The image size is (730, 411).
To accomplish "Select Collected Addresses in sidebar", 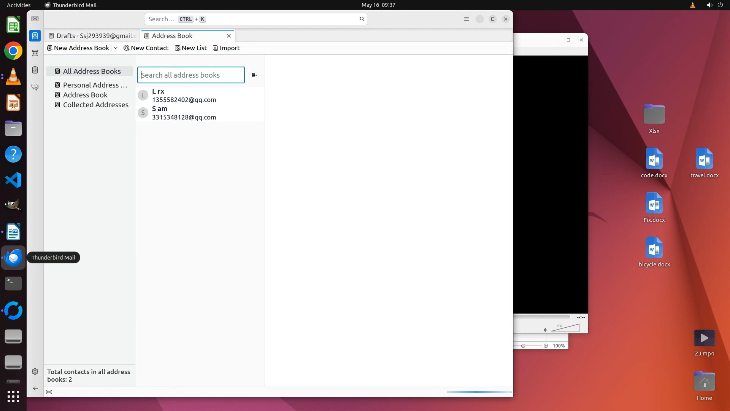I will 95,105.
